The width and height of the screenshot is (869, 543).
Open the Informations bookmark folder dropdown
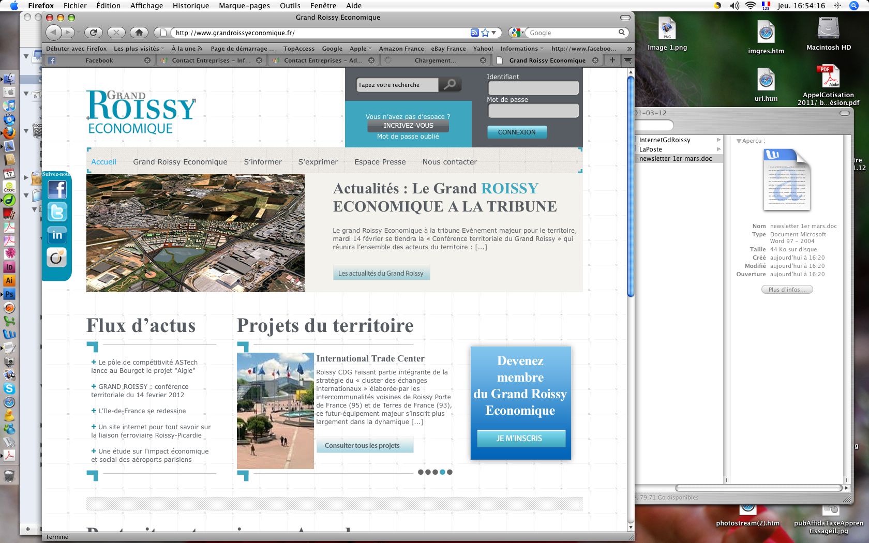(521, 49)
